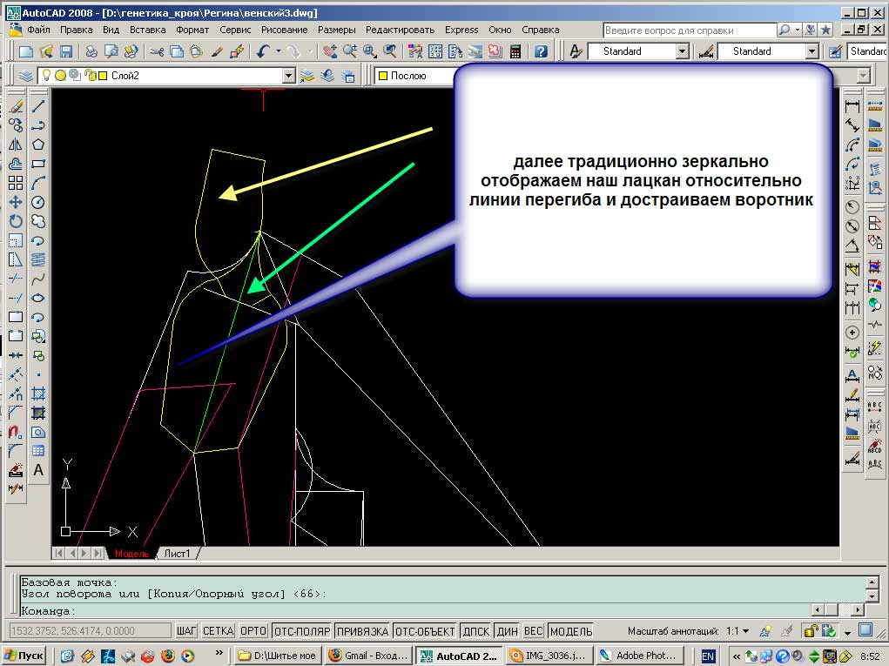This screenshot has width=889, height=666.
Task: Toggle СЕТКА grid display
Action: pos(219,631)
